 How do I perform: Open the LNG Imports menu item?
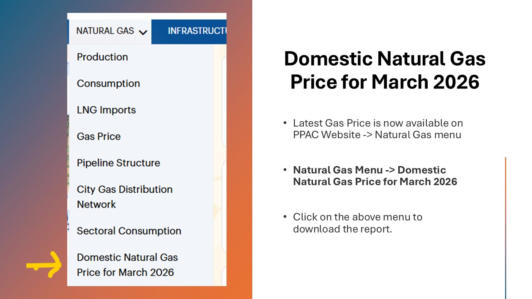106,110
